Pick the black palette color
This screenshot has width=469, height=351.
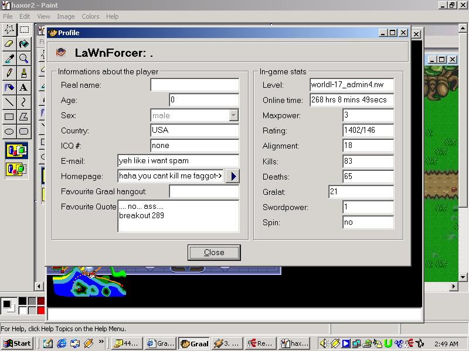22,301
